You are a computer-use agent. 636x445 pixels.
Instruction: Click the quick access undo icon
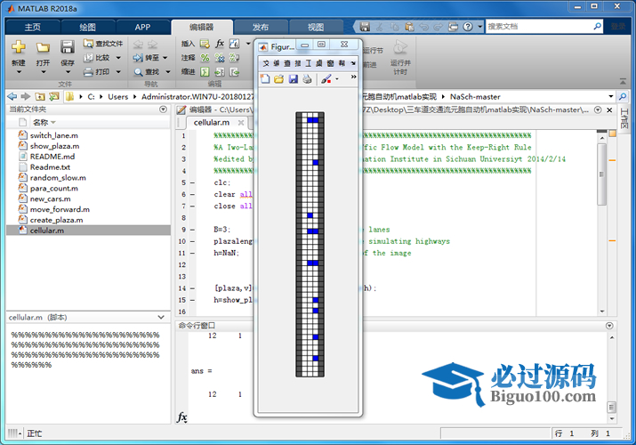[x=424, y=27]
